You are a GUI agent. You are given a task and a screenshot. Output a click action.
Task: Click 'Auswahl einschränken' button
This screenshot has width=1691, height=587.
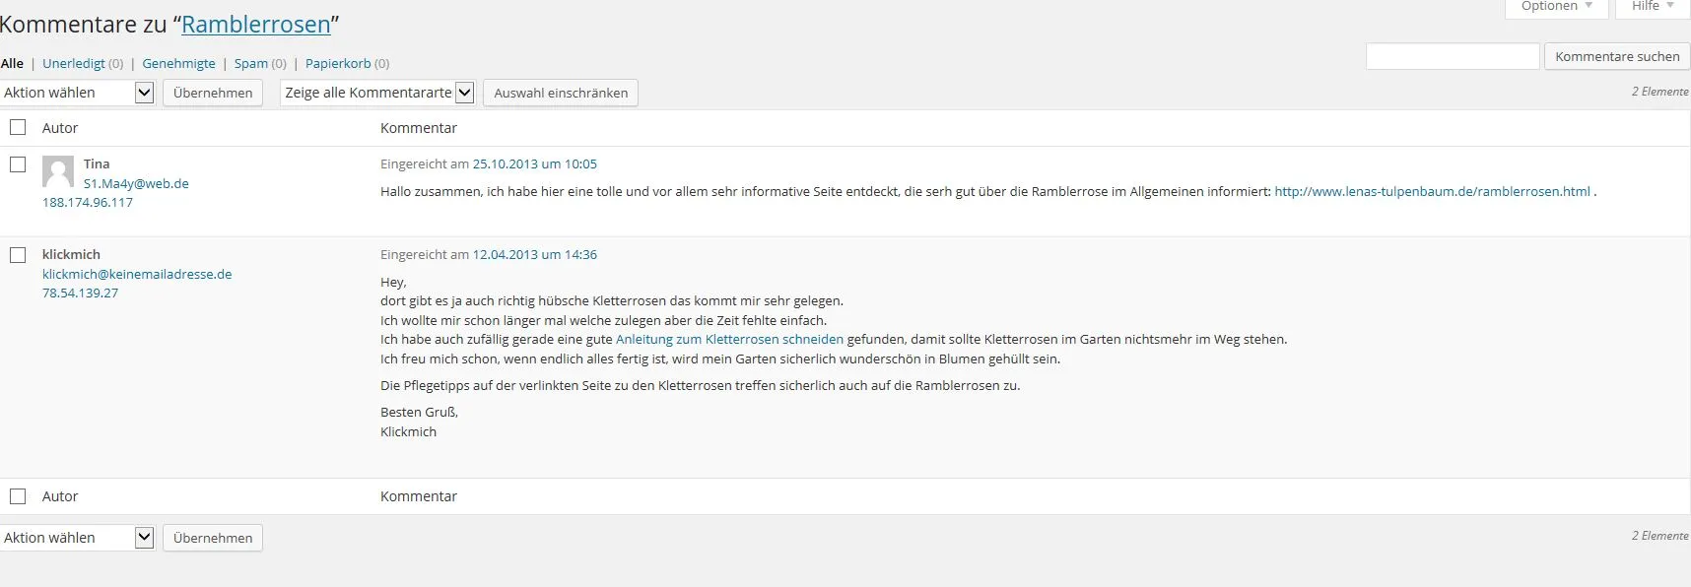561,93
